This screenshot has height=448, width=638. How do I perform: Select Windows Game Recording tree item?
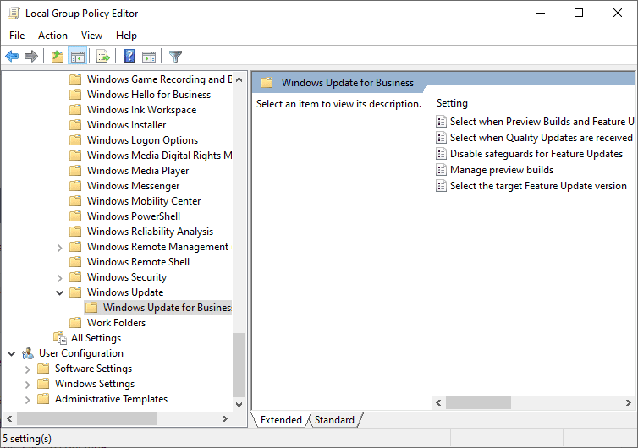coord(159,79)
